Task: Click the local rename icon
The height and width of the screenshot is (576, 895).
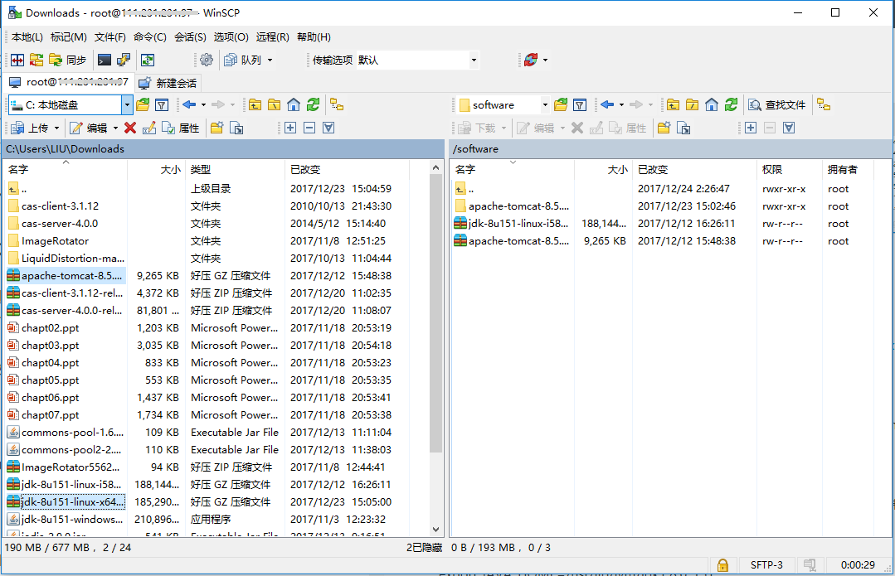Action: click(x=149, y=128)
